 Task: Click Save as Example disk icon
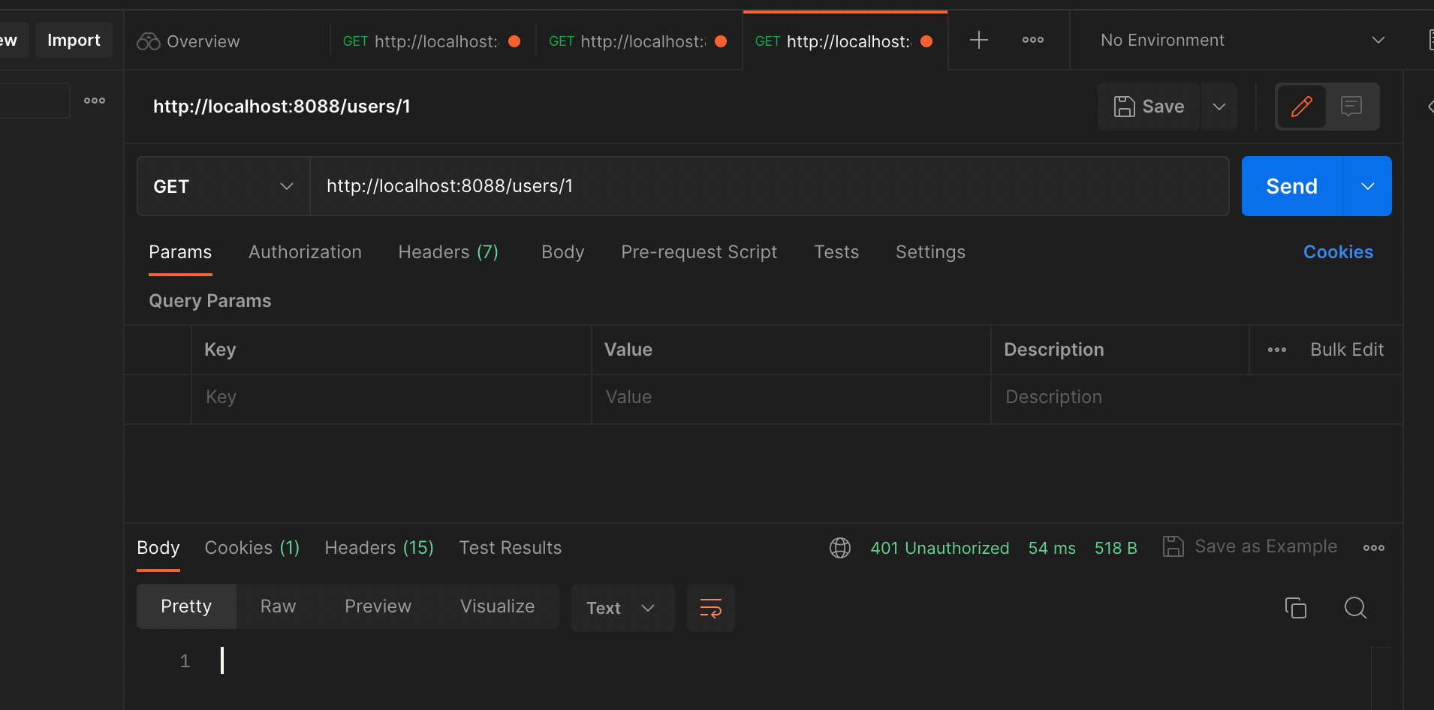1173,546
